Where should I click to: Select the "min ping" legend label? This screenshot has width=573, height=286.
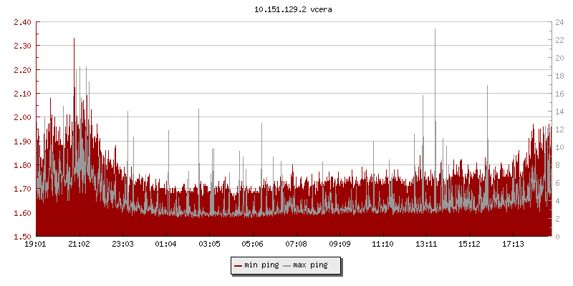click(x=261, y=266)
